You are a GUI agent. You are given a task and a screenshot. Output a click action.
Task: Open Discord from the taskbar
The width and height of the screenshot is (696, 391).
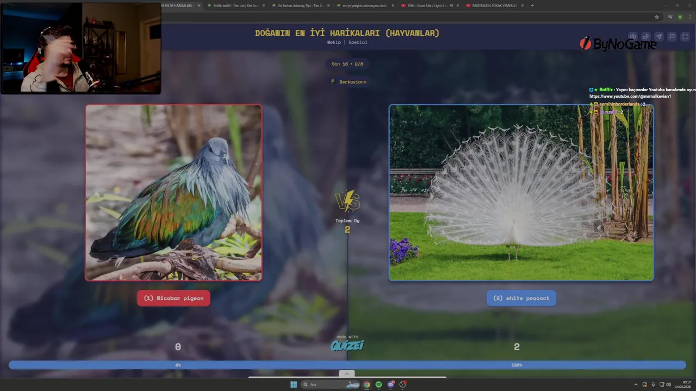click(x=391, y=384)
